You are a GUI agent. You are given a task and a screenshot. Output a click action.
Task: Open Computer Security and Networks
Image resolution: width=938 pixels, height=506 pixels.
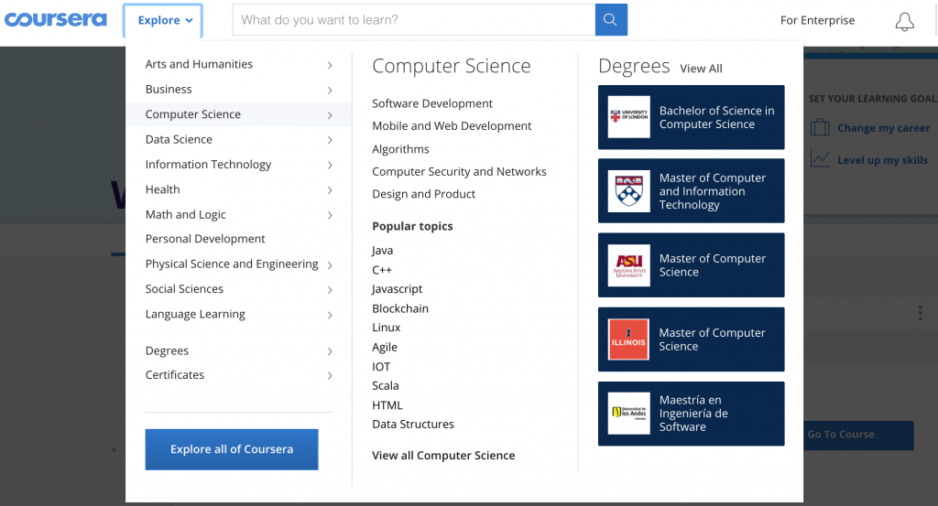pyautogui.click(x=459, y=171)
